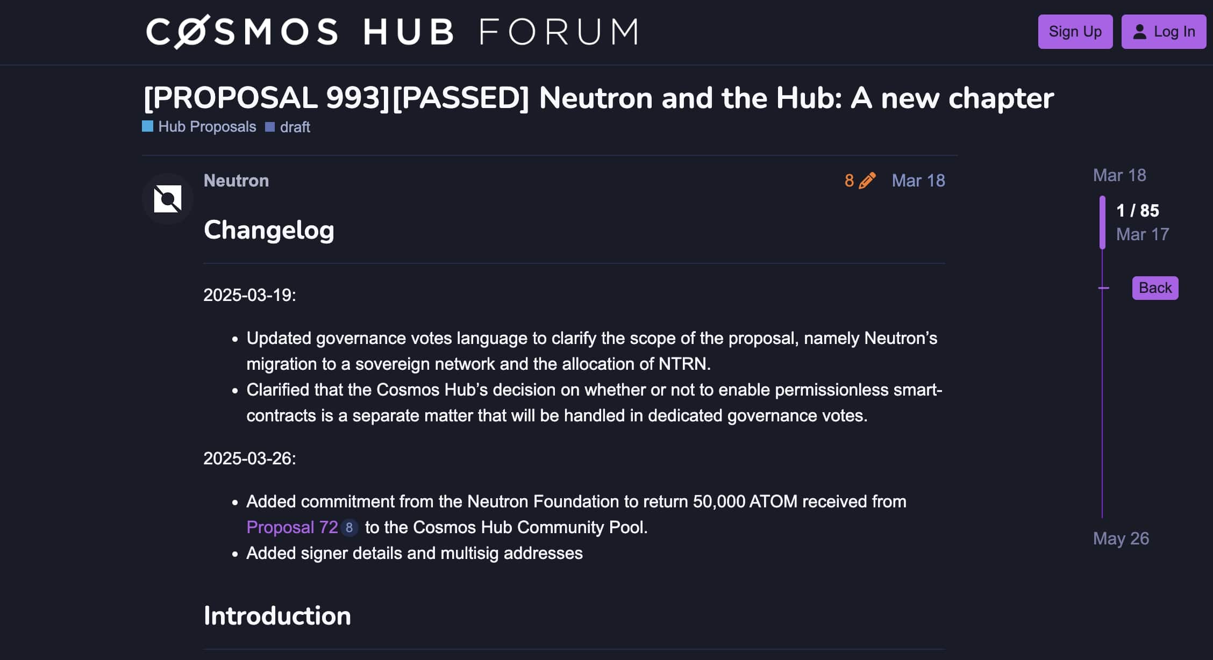The height and width of the screenshot is (660, 1213).
Task: Click the 1 / 85 post counter
Action: [1137, 211]
